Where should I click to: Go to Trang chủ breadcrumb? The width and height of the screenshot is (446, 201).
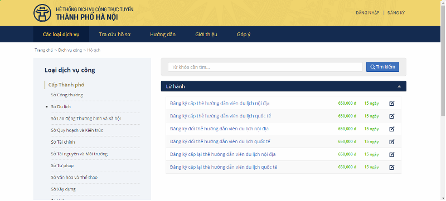[x=43, y=50]
